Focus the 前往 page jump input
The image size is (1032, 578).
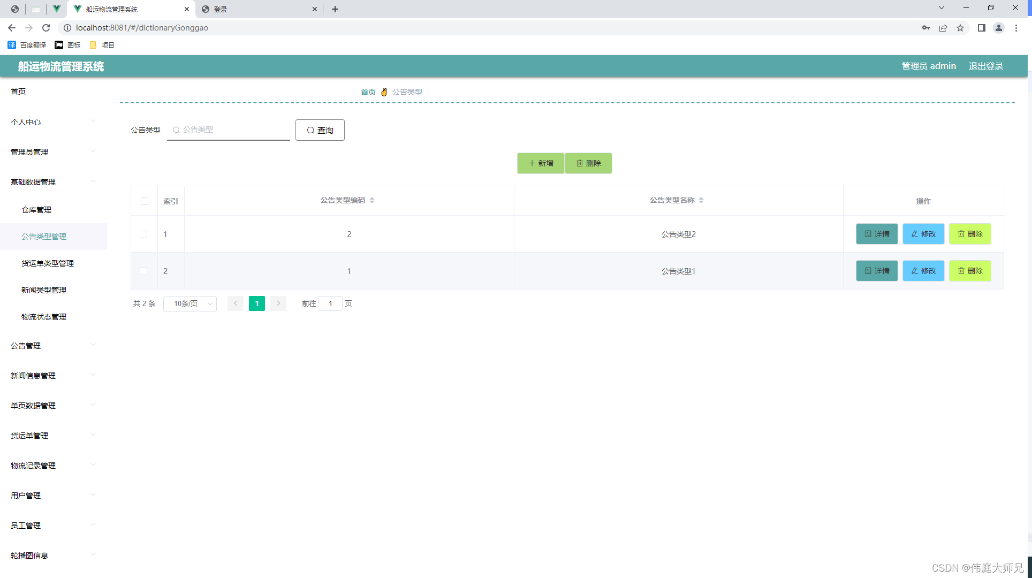tap(330, 303)
